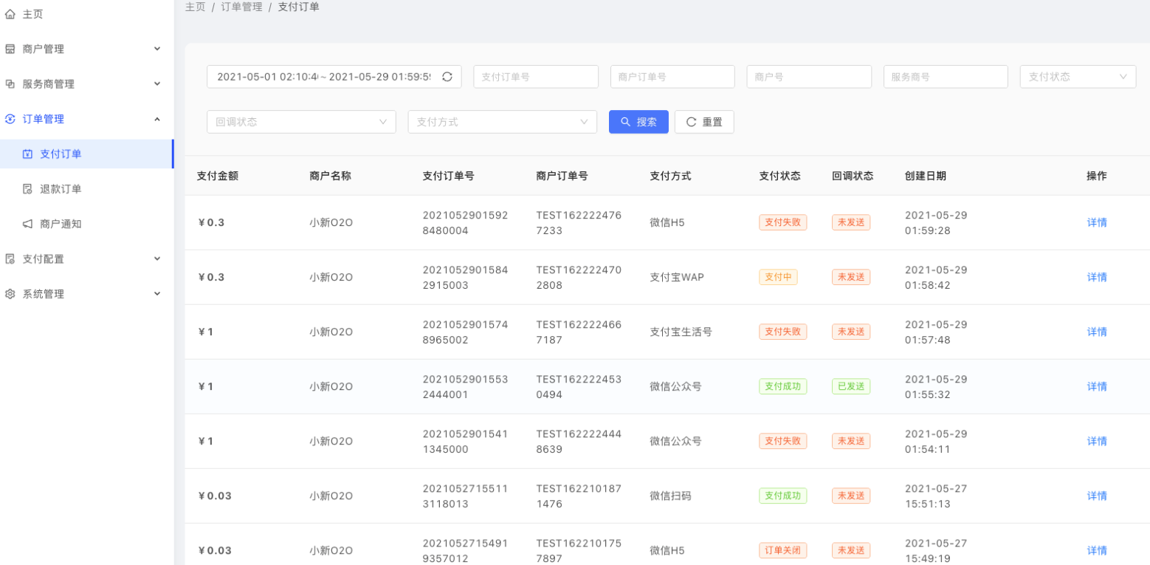Open 详情 for order created 15:51:13
Viewport: 1150px width, 565px height.
click(x=1097, y=496)
